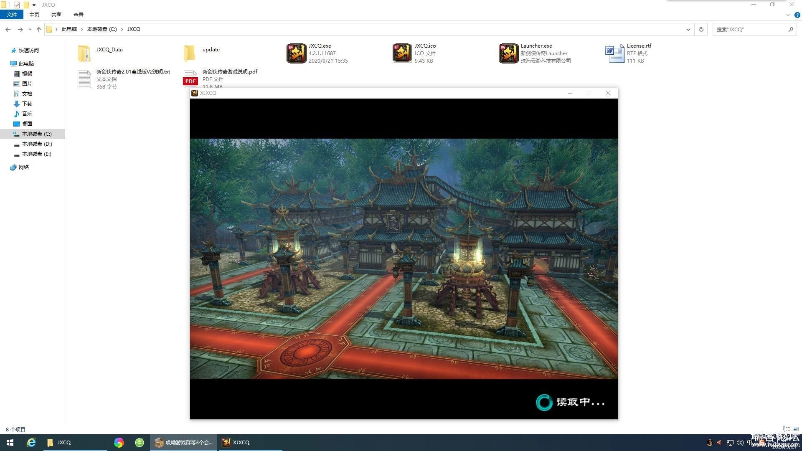This screenshot has width=802, height=451.
Task: Expand the ribbon chevron
Action: click(788, 15)
